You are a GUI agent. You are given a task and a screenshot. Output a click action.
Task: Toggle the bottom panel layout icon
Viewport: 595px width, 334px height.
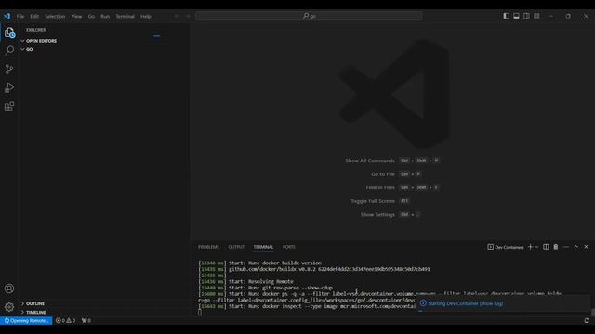pyautogui.click(x=517, y=16)
